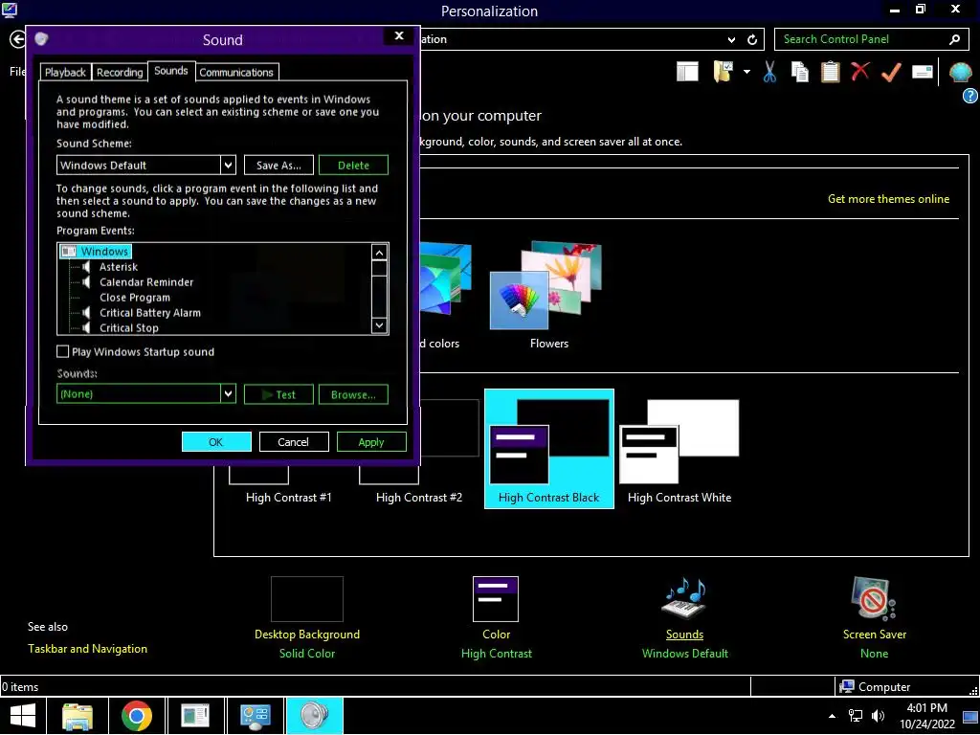Follow the Get more themes online link
This screenshot has width=980, height=735.
(888, 199)
